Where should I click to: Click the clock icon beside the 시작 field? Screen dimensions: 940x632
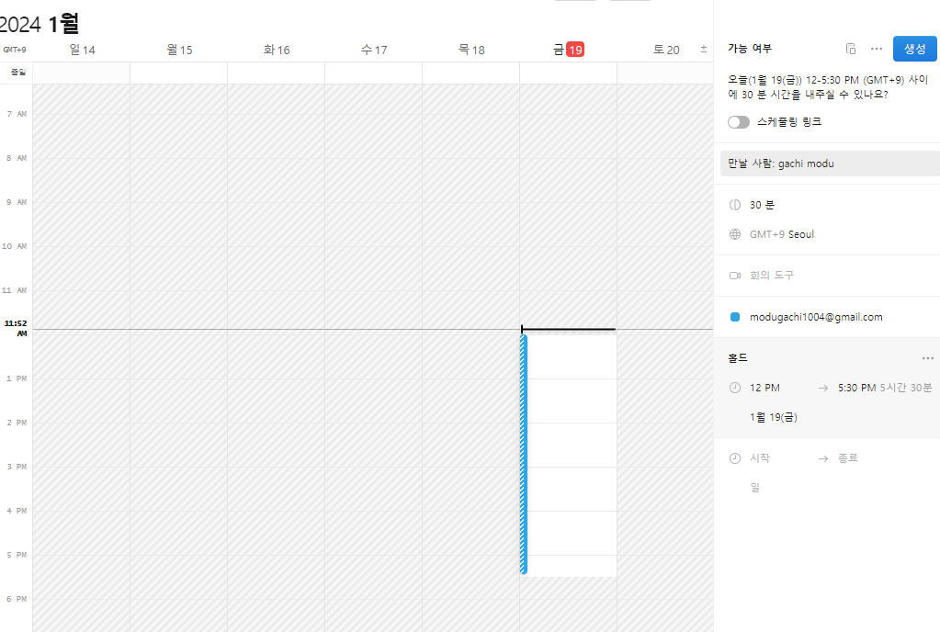pyautogui.click(x=733, y=457)
